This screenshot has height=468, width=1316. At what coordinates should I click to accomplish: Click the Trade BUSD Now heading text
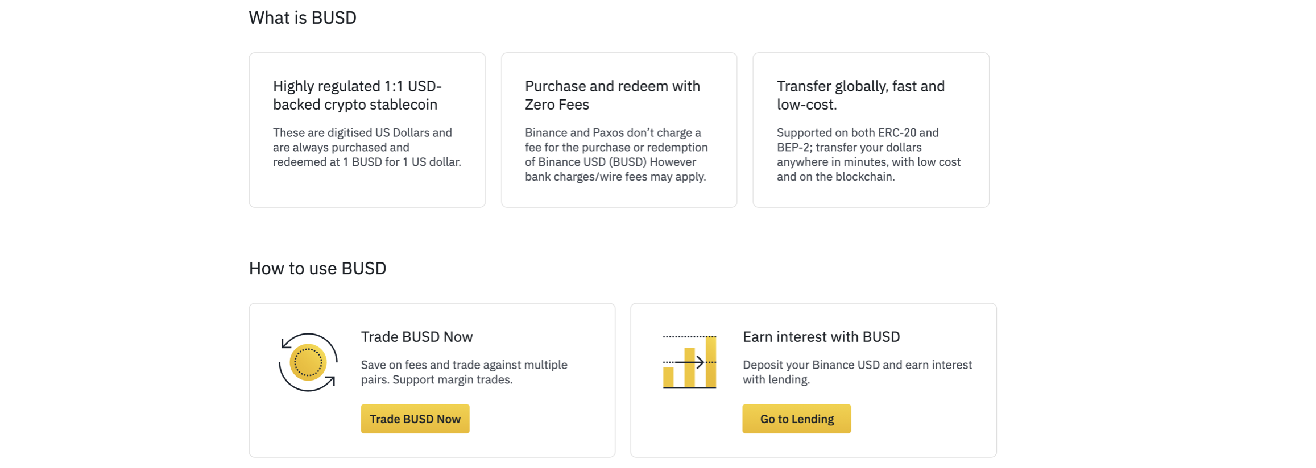pos(416,336)
